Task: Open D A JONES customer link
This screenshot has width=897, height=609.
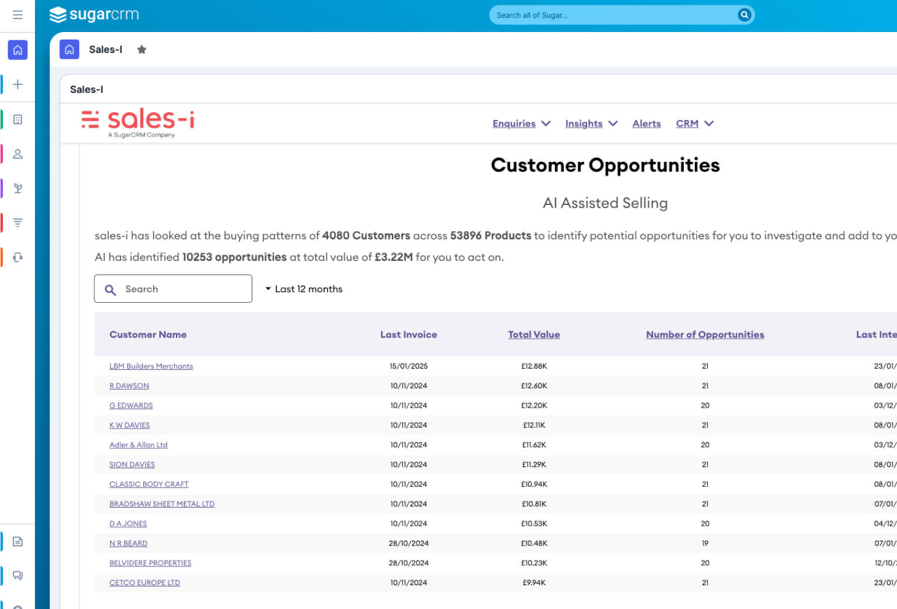Action: (128, 524)
